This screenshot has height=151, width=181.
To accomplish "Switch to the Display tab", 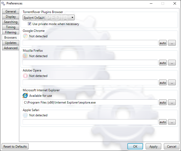I will (11, 16).
